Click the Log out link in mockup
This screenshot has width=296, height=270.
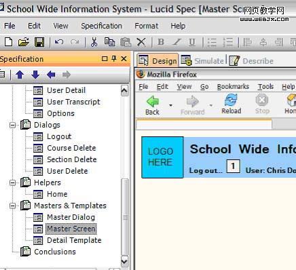(x=206, y=170)
